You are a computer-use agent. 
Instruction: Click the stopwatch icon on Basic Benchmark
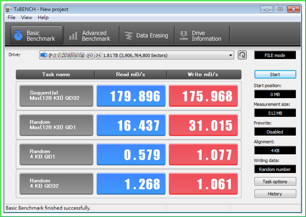coord(18,36)
